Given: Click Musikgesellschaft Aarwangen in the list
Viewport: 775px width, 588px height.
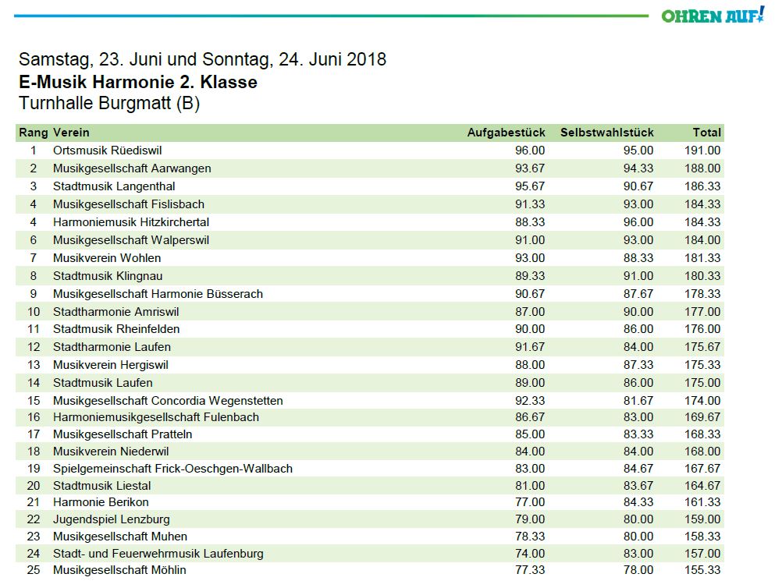Looking at the screenshot, I should pyautogui.click(x=132, y=168).
